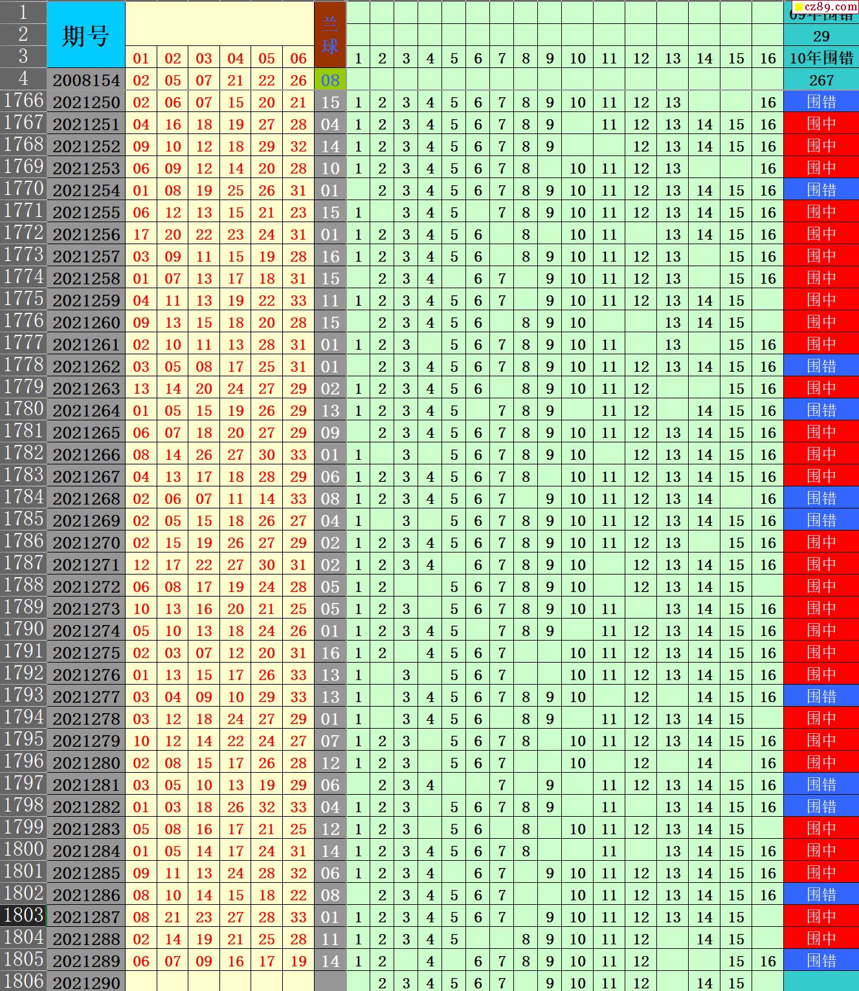Select the 围中 result in row 2021260
The image size is (859, 991).
coord(821,322)
